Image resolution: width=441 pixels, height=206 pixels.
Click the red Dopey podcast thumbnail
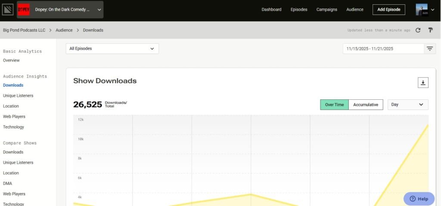click(x=24, y=9)
